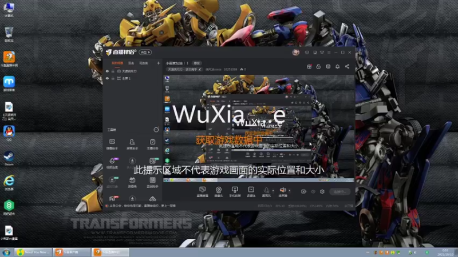Screen dimensions: 458x257
Task: Click the greyed start streaming button
Action: pos(339,191)
